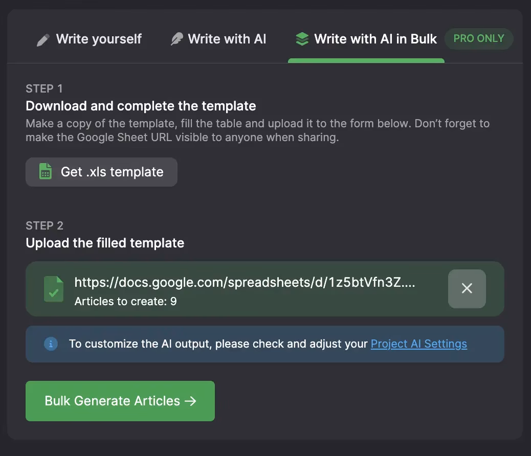531x456 pixels.
Task: Click the pencil icon beside Write yourself
Action: click(43, 40)
